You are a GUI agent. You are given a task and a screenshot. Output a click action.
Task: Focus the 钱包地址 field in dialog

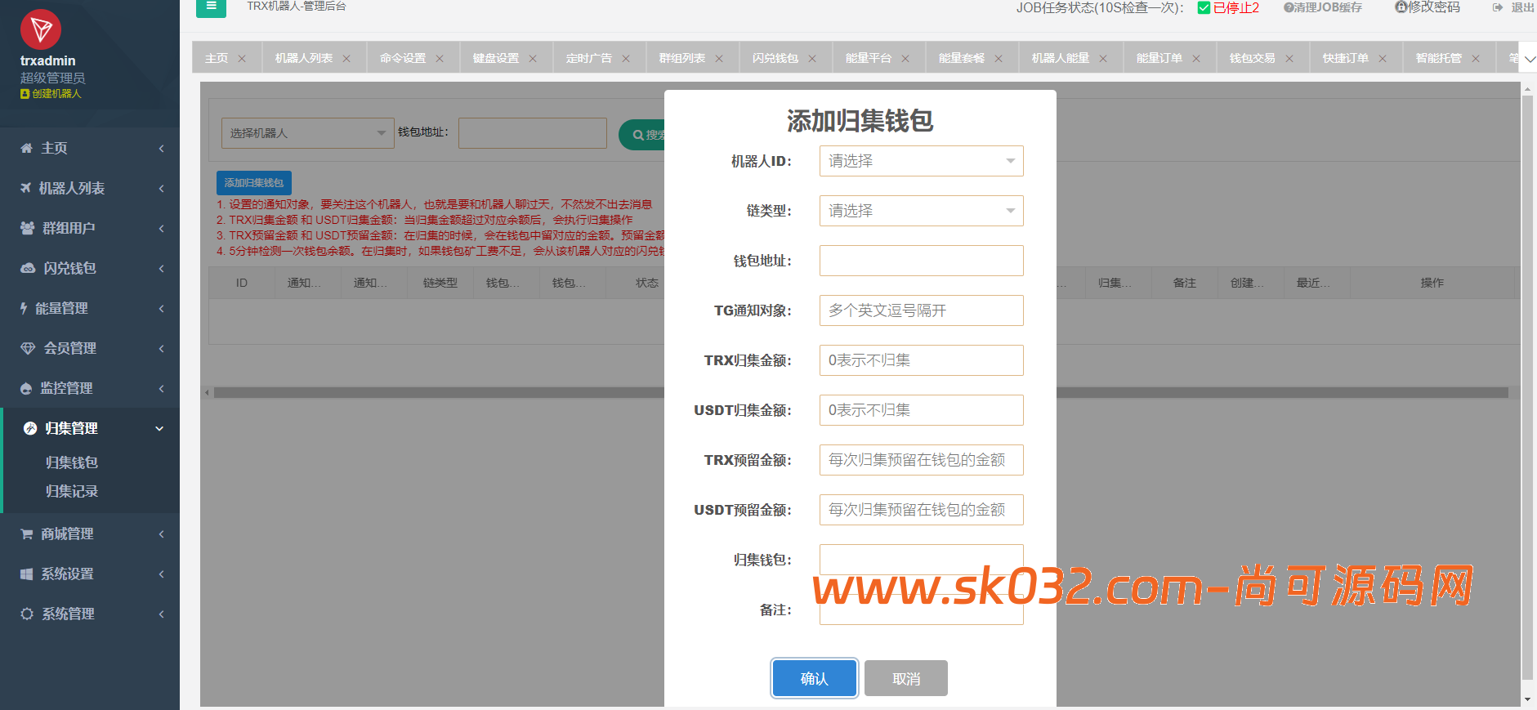pyautogui.click(x=922, y=261)
